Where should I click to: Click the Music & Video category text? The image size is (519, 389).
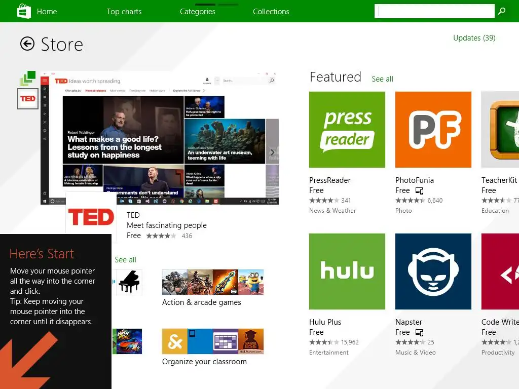click(416, 353)
